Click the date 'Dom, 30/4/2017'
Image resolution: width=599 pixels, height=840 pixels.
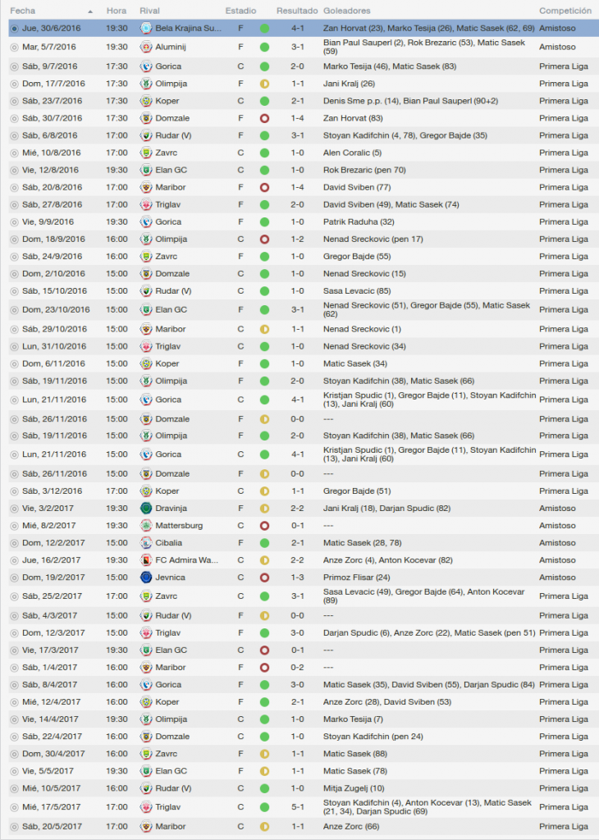coord(53,754)
